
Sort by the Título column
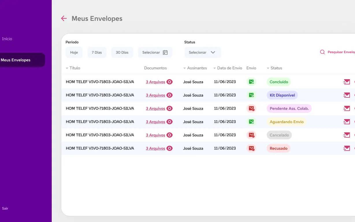(x=73, y=68)
